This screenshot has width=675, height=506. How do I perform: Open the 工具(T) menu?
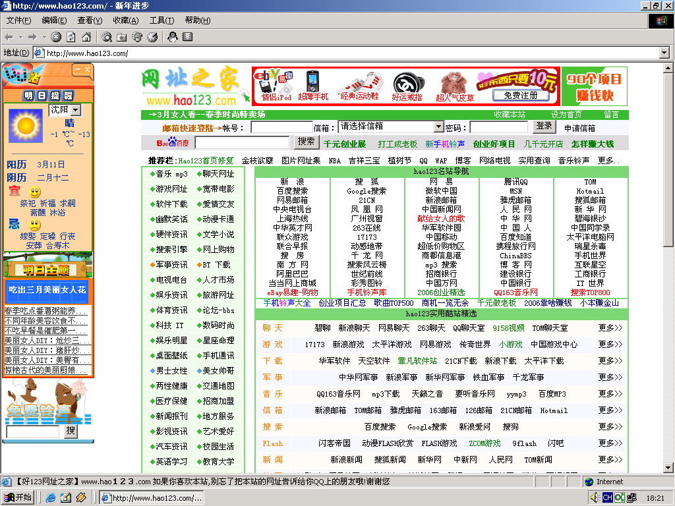(x=162, y=20)
